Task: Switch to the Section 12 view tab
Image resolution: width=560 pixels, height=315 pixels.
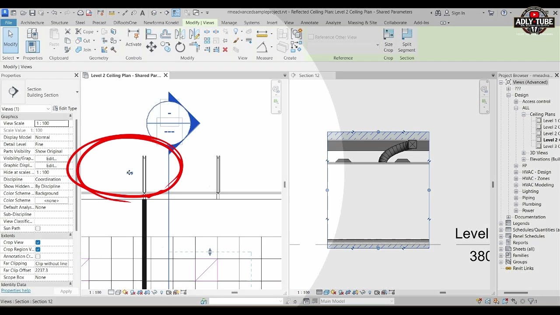Action: tap(309, 75)
